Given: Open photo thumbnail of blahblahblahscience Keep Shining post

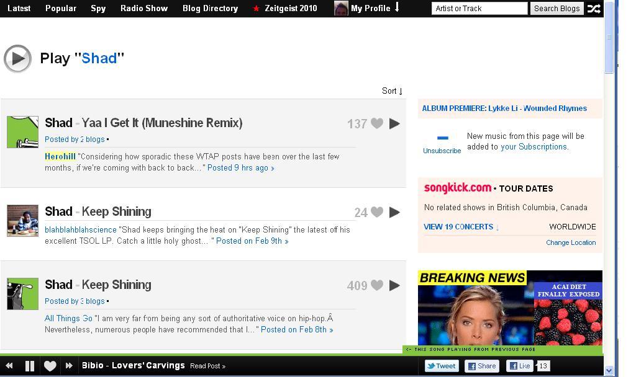Looking at the screenshot, I should pyautogui.click(x=23, y=221).
